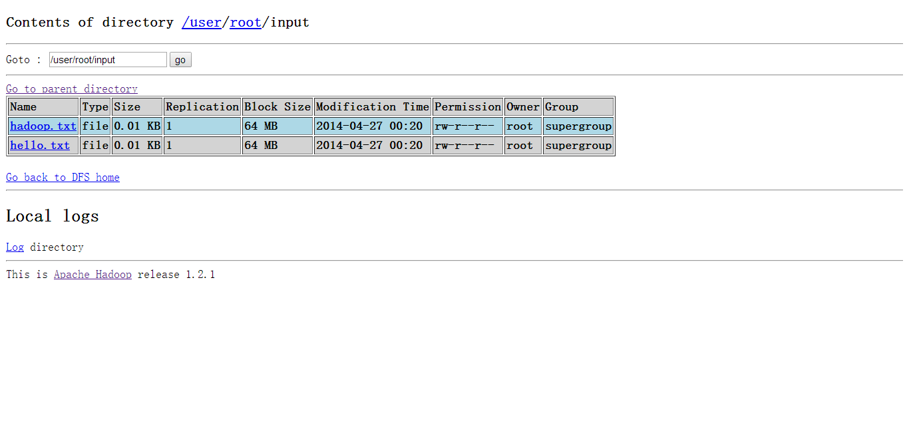Open the root breadcrumb link
Viewport: 909px width, 433px height.
coord(246,23)
